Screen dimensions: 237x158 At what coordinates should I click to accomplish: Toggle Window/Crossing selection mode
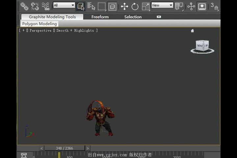pyautogui.click(x=112, y=6)
